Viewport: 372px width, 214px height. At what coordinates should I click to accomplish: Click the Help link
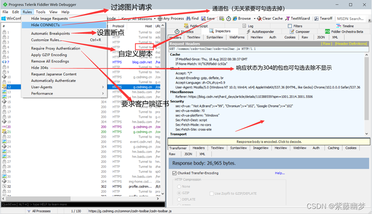(280, 173)
